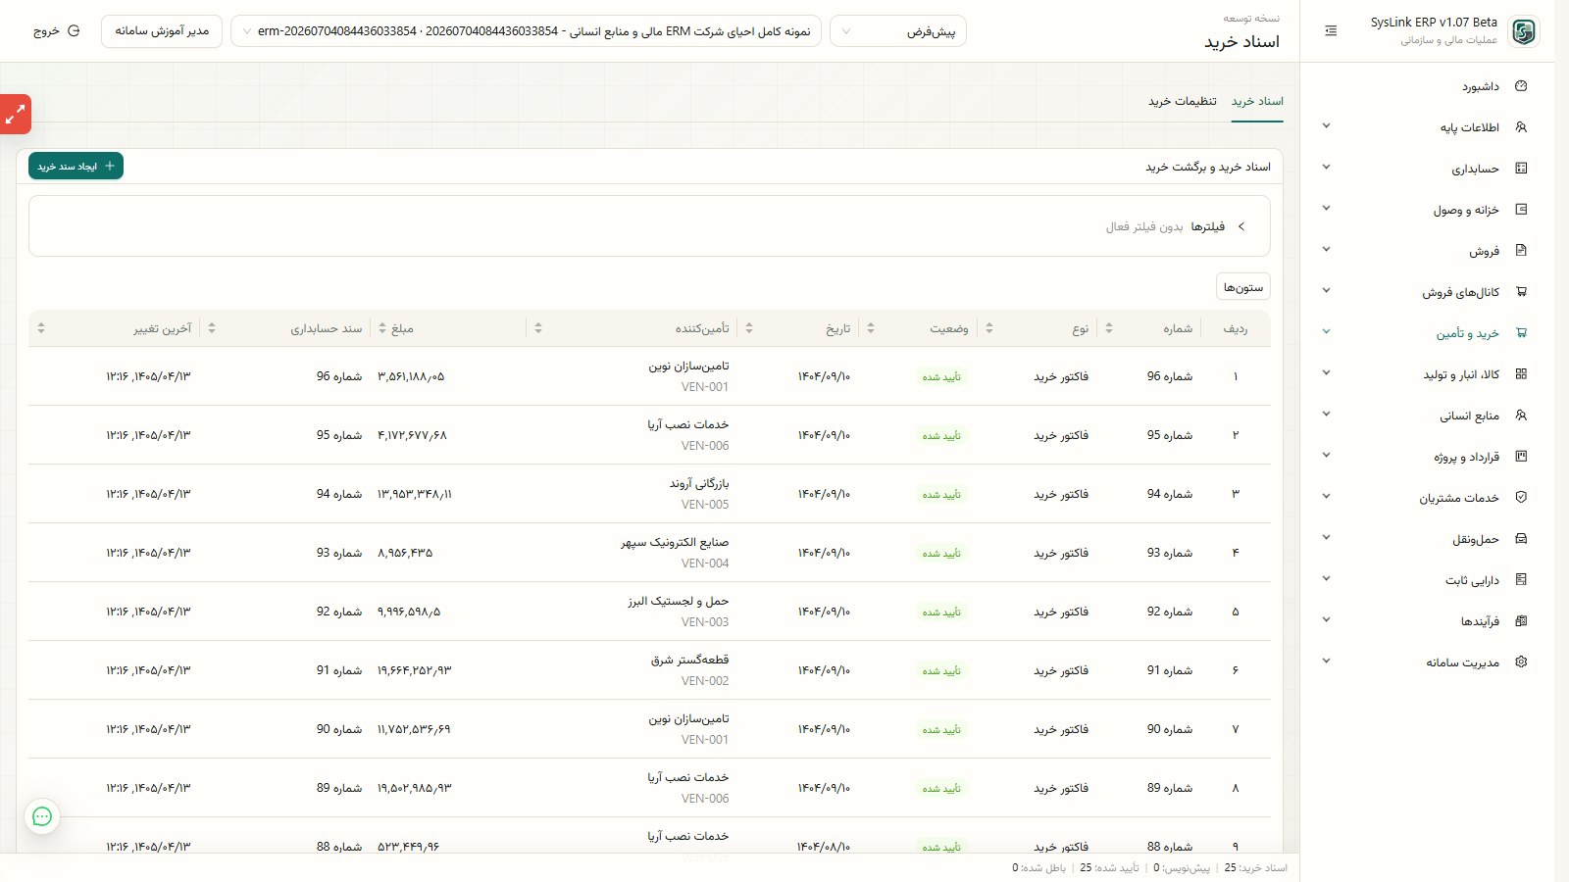
Task: Click invoice number شماره 95 cell
Action: 1170,435
